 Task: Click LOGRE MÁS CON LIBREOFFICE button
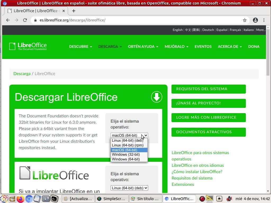tap(209, 118)
